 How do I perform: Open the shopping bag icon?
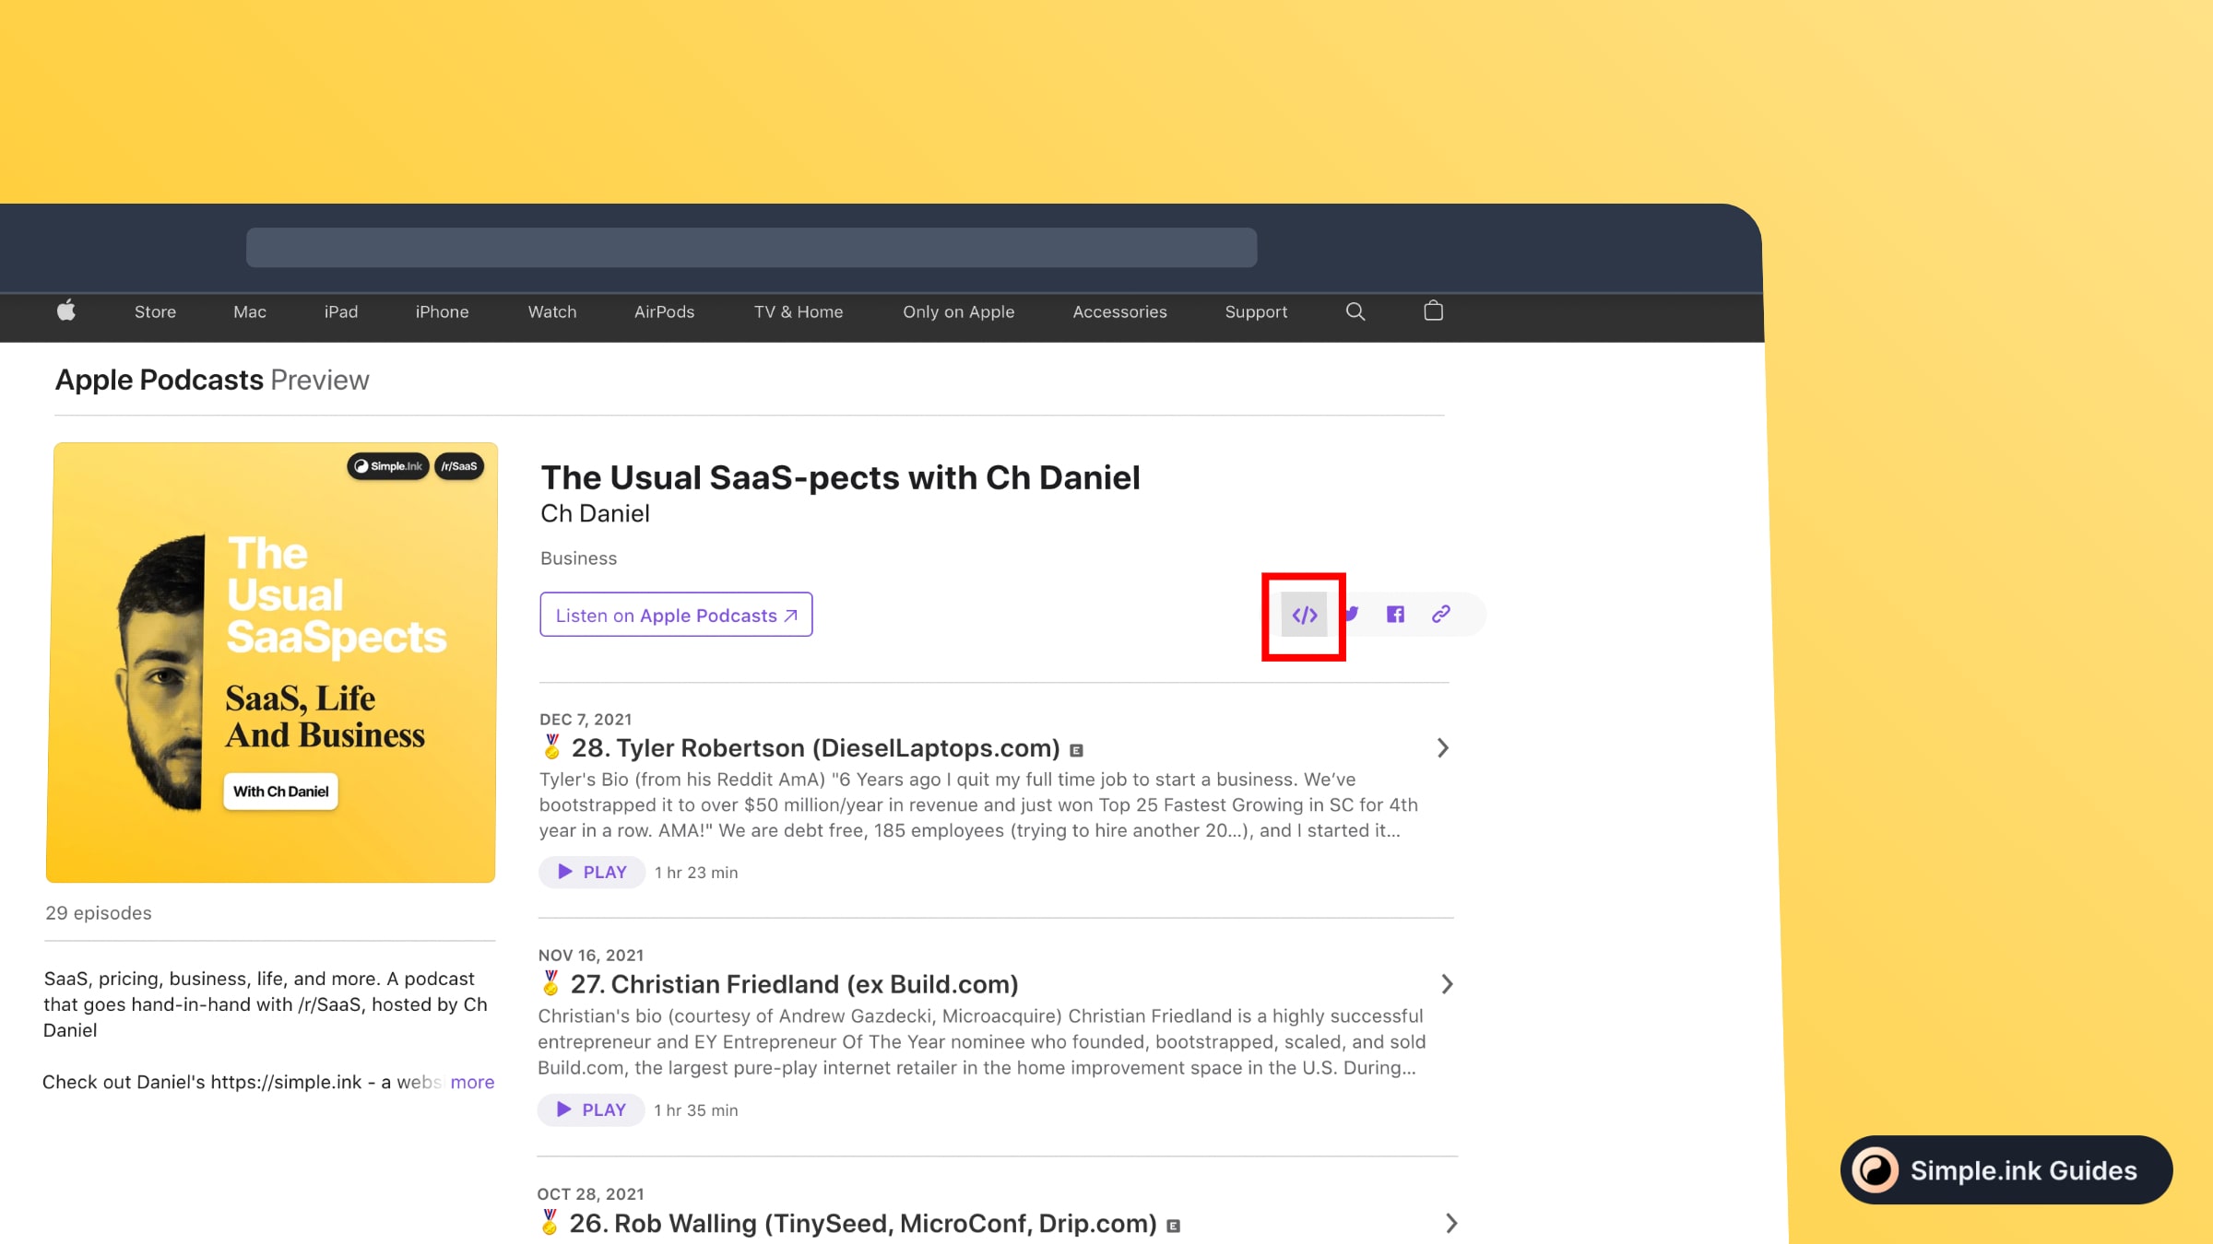(1433, 311)
